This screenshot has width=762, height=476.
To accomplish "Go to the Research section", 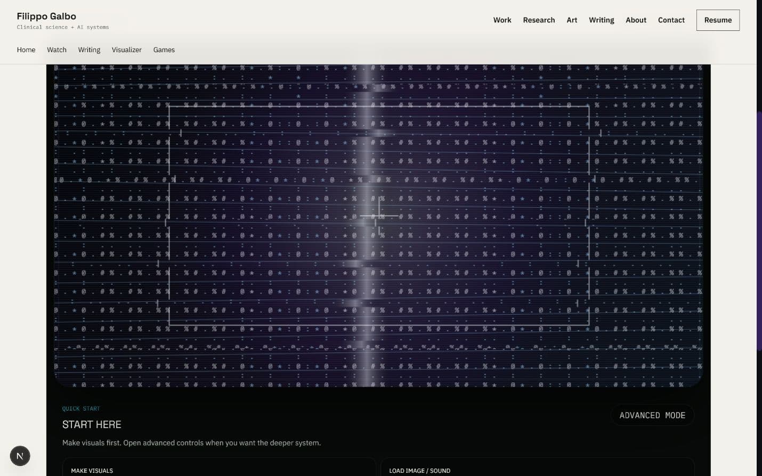I will [539, 20].
